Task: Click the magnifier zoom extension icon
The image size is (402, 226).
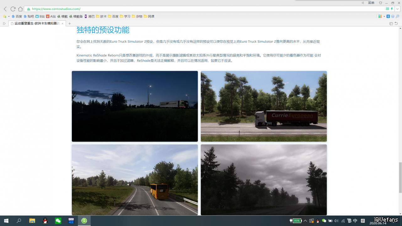Action: (397, 16)
